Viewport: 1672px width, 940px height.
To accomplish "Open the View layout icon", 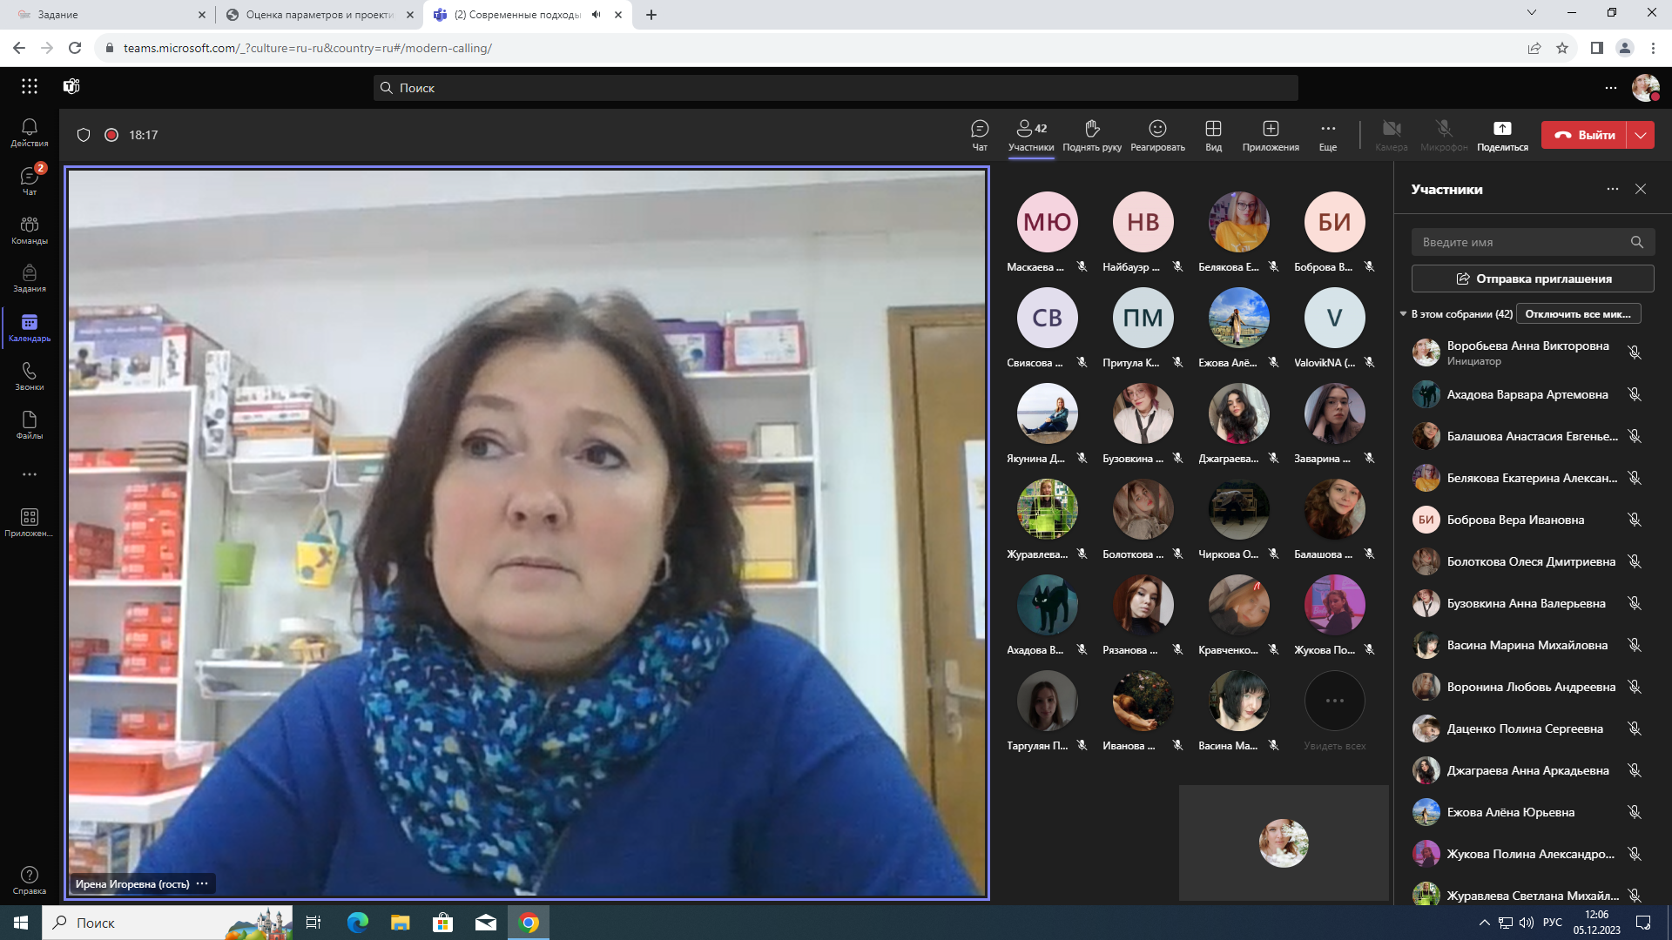I will coord(1213,134).
